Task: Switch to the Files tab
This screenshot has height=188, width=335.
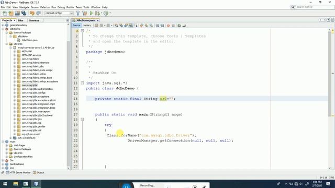Action: point(20,20)
